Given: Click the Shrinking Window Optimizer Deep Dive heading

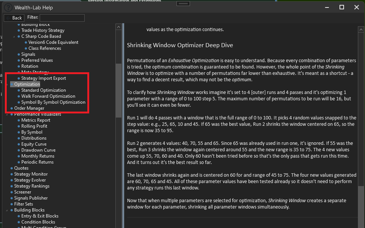Looking at the screenshot, I should coord(180,45).
